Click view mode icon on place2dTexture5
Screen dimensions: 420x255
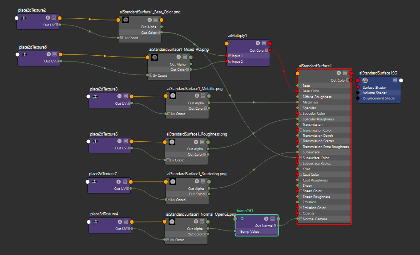pos(125,141)
